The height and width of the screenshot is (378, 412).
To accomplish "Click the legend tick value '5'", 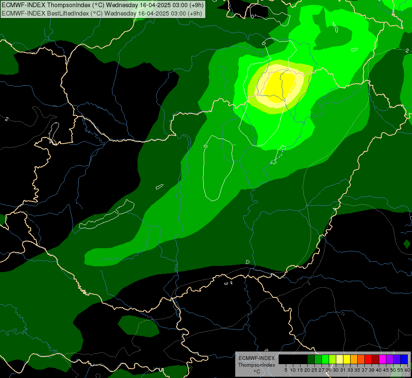I will click(286, 370).
